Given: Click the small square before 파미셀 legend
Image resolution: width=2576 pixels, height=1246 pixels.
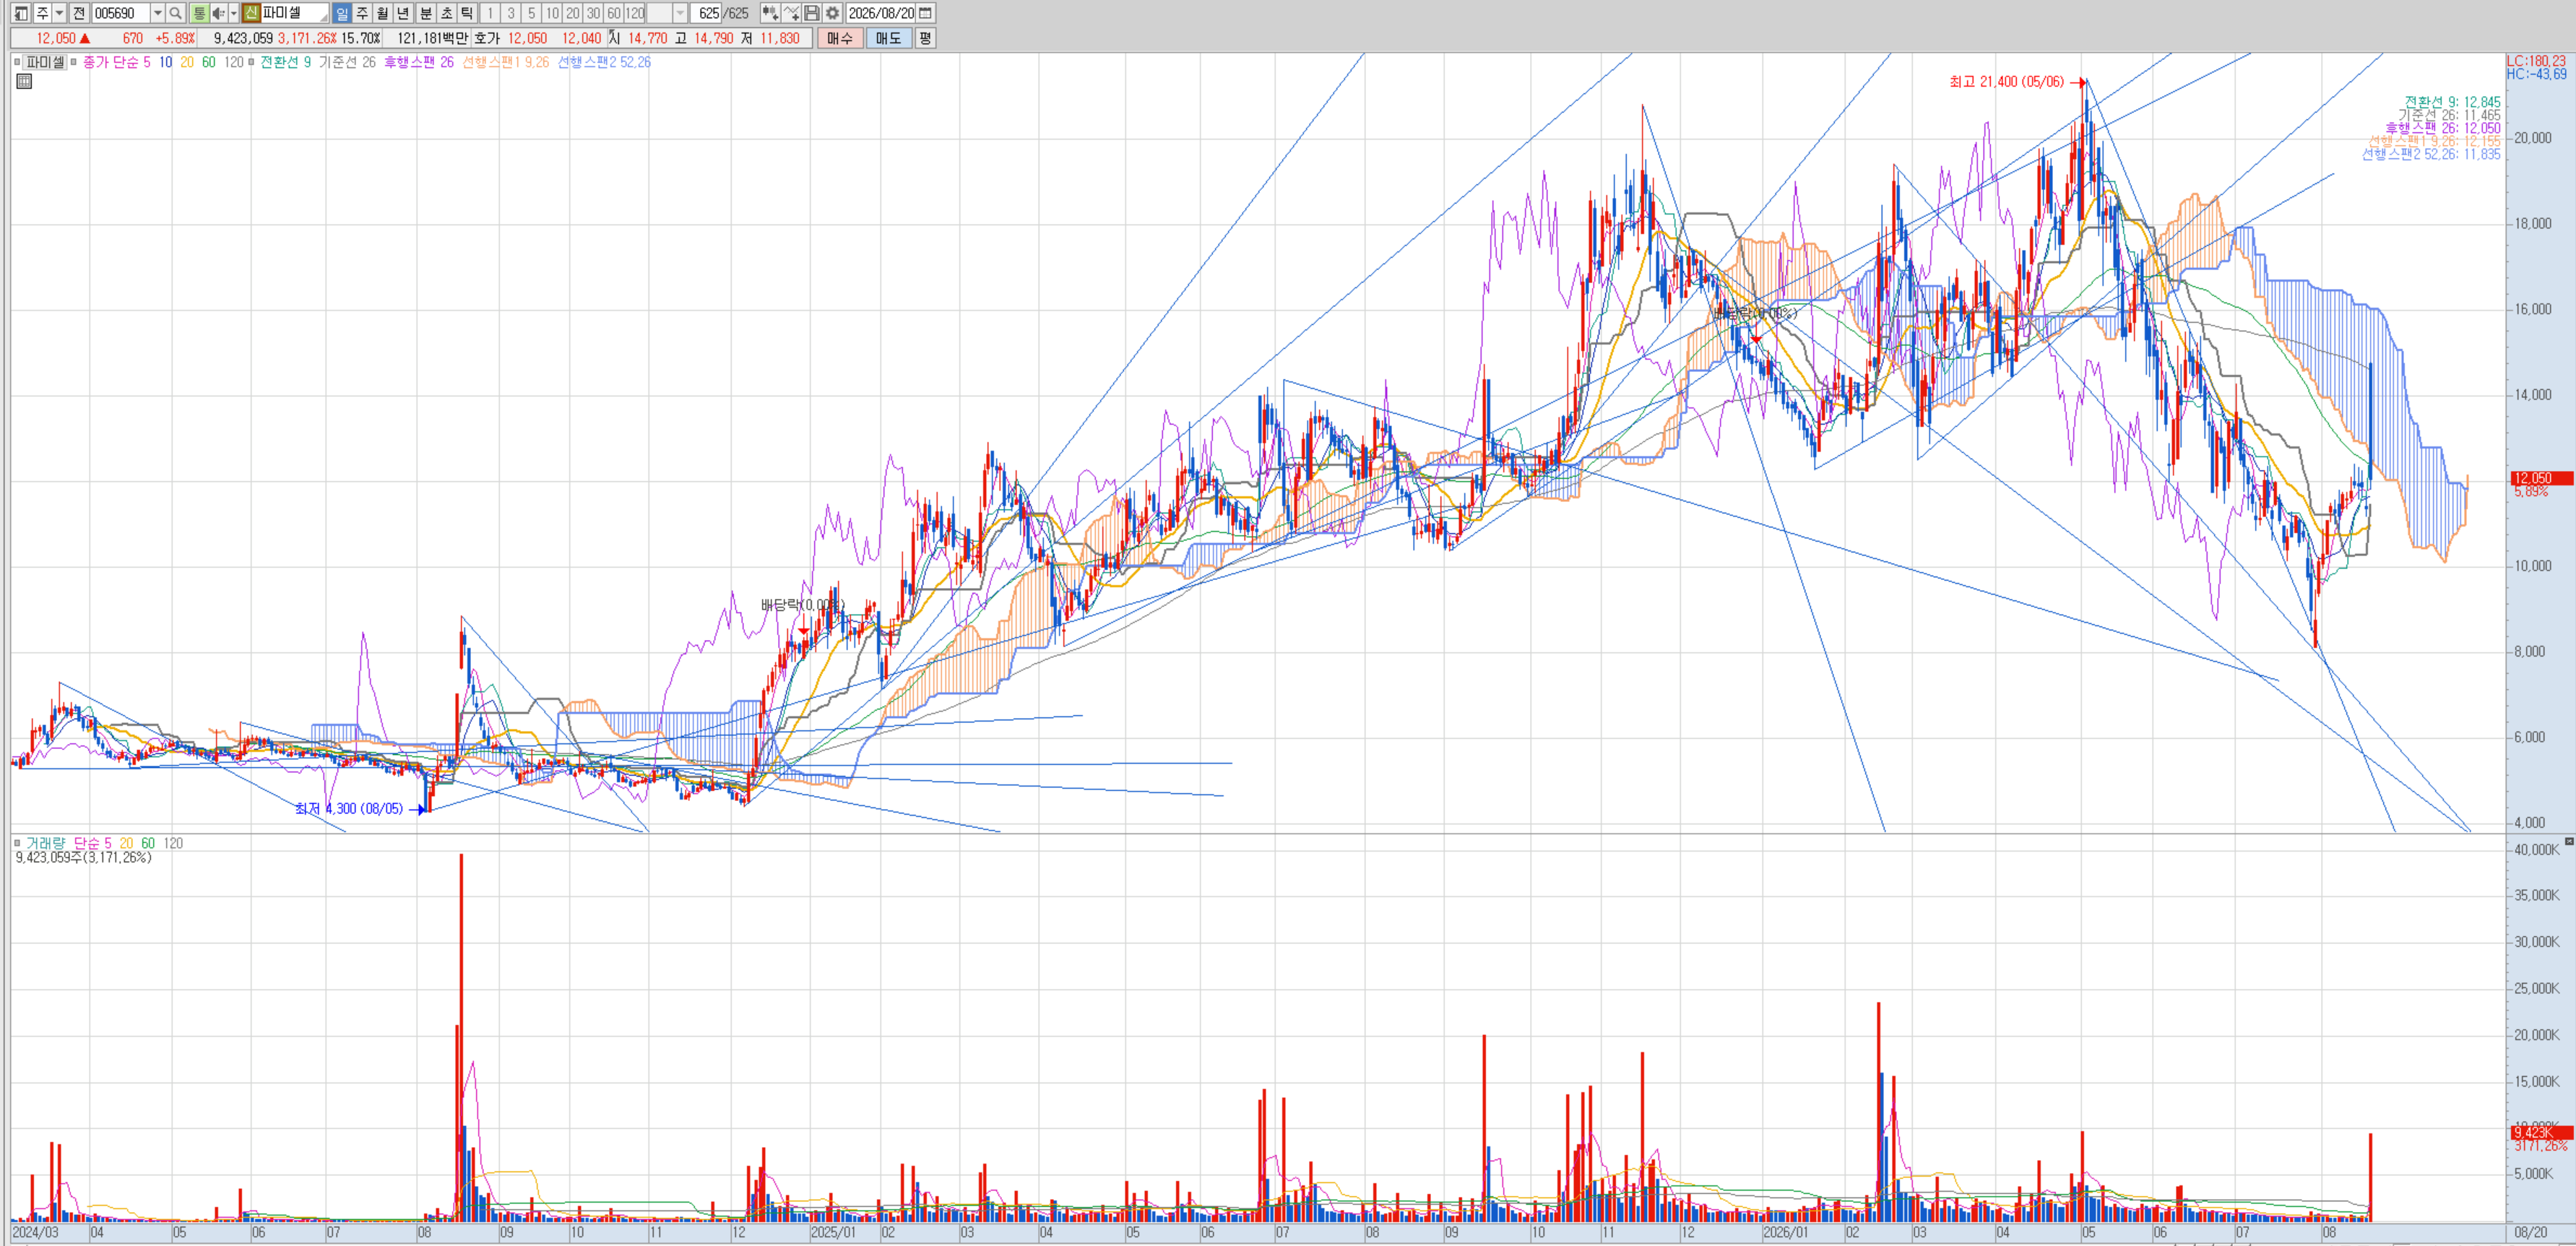Looking at the screenshot, I should click(17, 62).
